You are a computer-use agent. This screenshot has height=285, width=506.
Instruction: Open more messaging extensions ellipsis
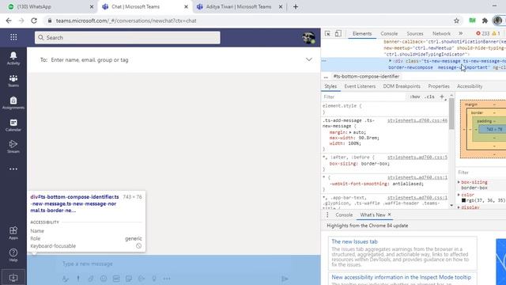[x=167, y=279]
